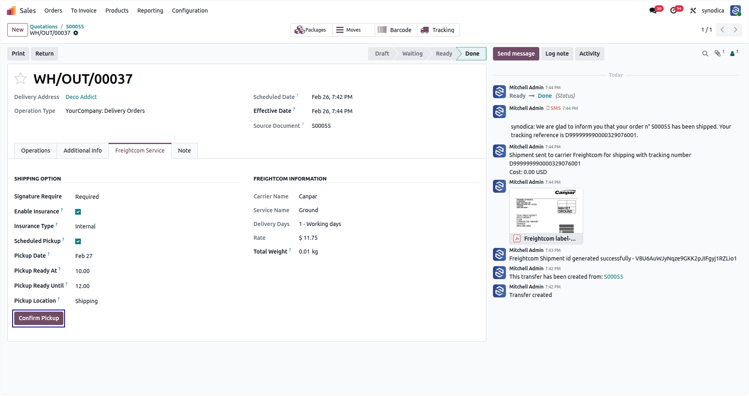Switch to the Note tab

point(185,151)
